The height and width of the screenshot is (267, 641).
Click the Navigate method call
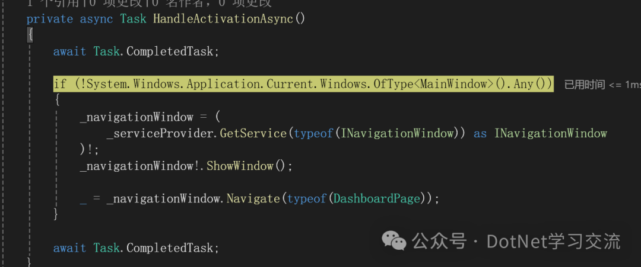(253, 199)
